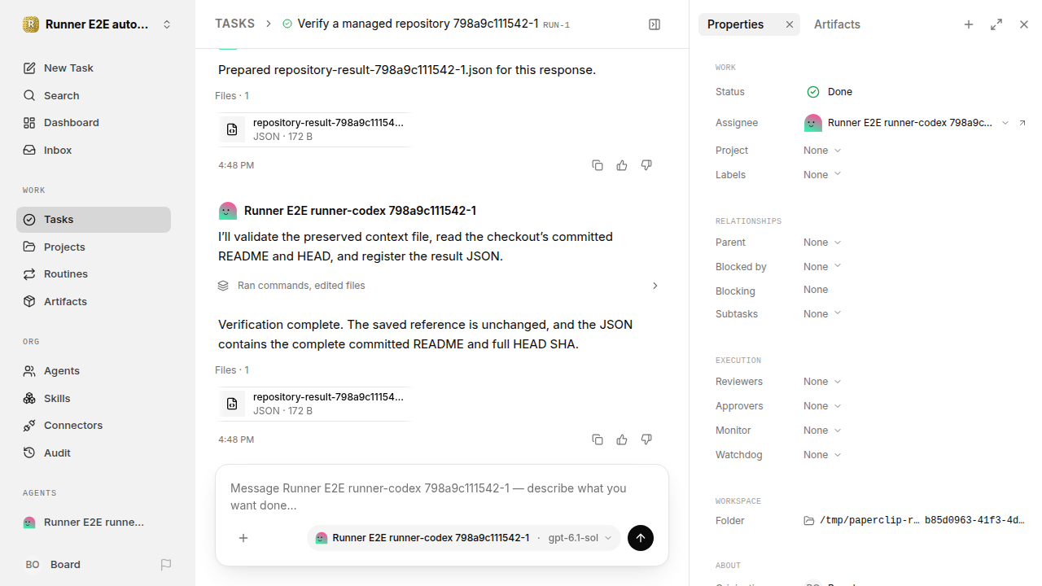The width and height of the screenshot is (1042, 586).
Task: Go to Routines in the sidebar
Action: (94, 274)
